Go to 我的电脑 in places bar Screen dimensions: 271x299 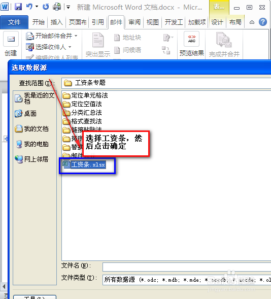(32, 144)
